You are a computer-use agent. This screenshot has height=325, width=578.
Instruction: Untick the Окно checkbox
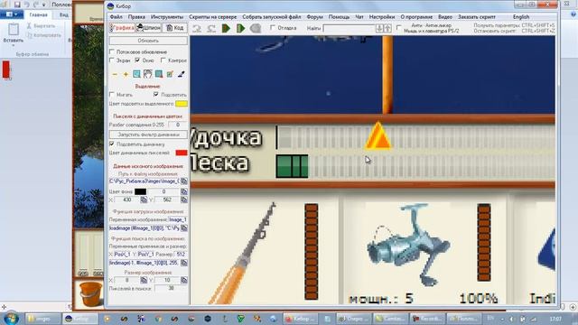coord(137,60)
